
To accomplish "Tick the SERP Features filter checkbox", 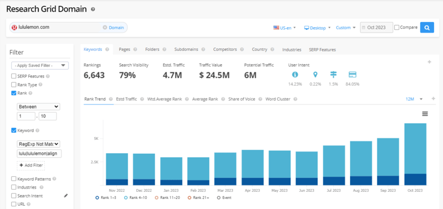I will 13,76.
